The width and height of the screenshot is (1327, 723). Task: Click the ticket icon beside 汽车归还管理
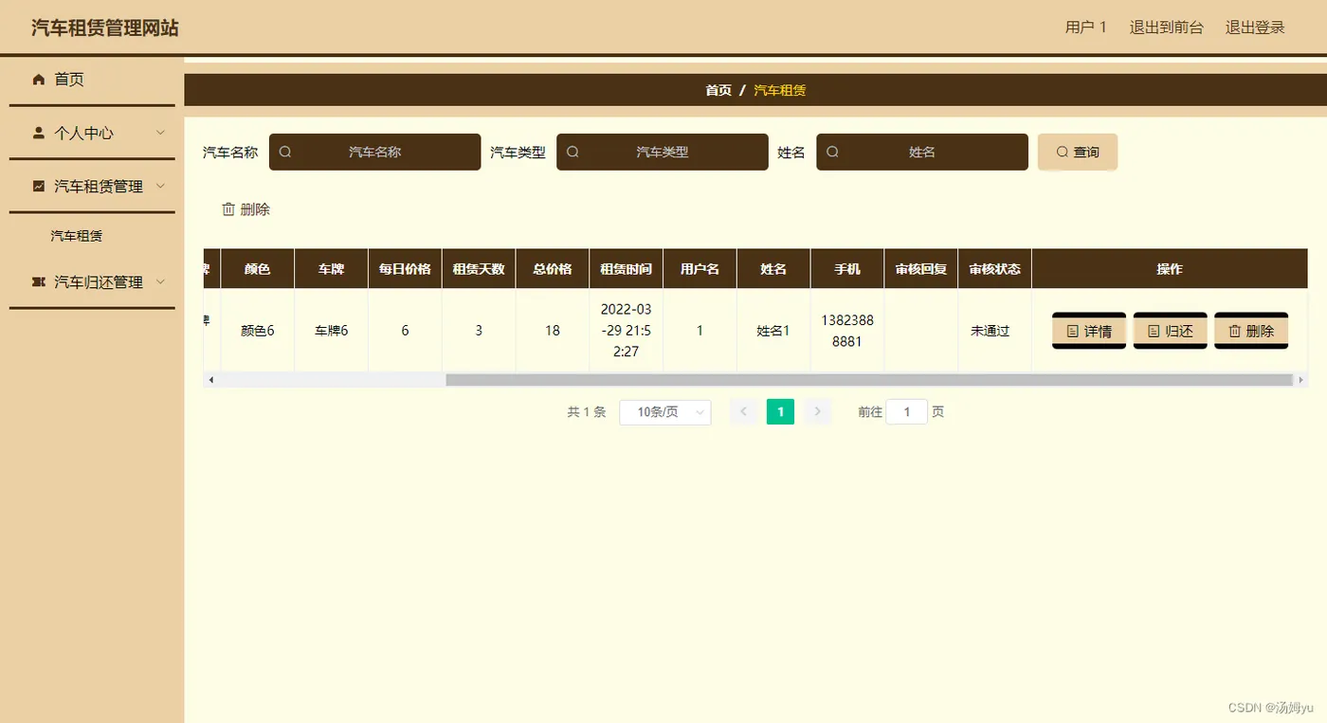tap(39, 282)
